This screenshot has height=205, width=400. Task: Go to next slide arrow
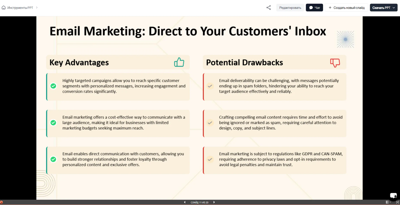click(x=214, y=202)
